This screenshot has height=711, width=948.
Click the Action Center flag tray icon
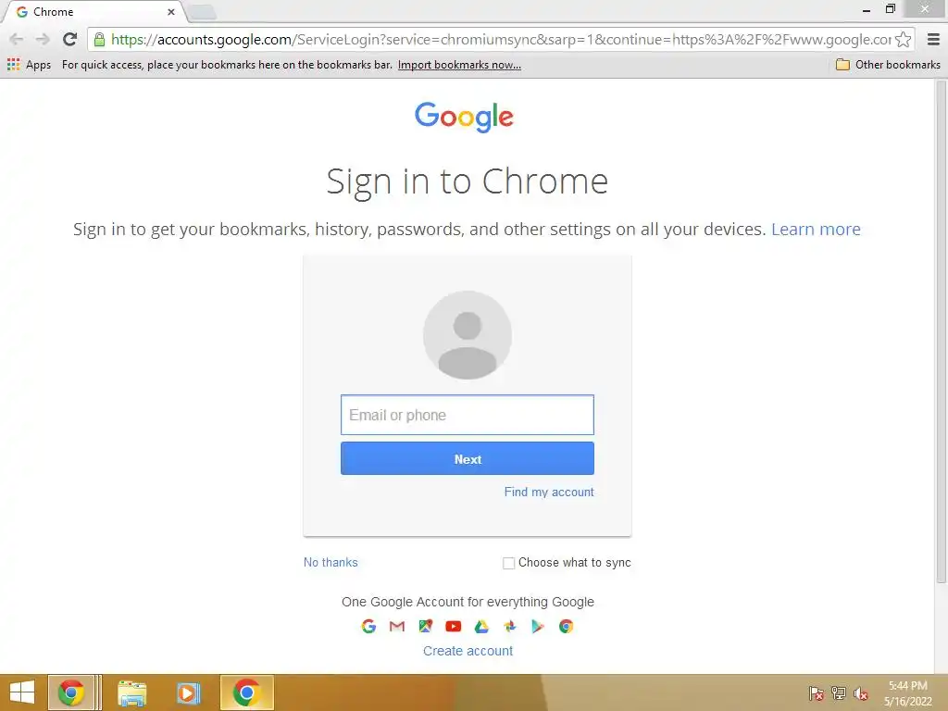point(817,693)
